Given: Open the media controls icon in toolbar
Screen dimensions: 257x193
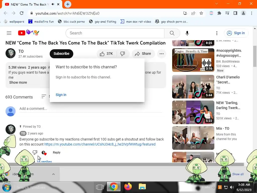Looking at the screenshot, I should pyautogui.click(x=227, y=13).
